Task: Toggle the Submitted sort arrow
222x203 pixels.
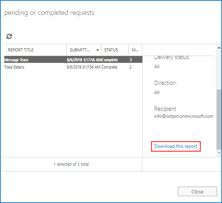Action: pyautogui.click(x=97, y=50)
